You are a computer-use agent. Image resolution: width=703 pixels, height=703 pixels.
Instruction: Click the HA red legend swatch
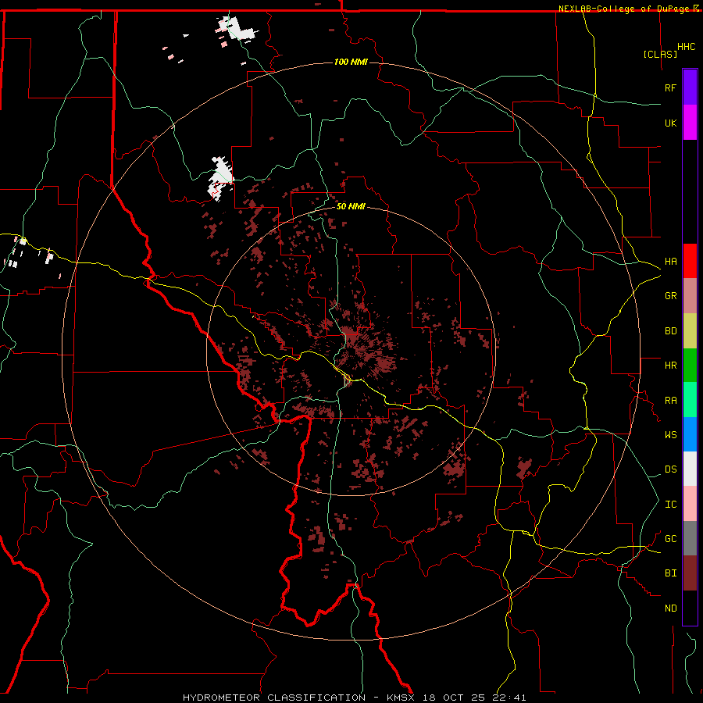690,261
